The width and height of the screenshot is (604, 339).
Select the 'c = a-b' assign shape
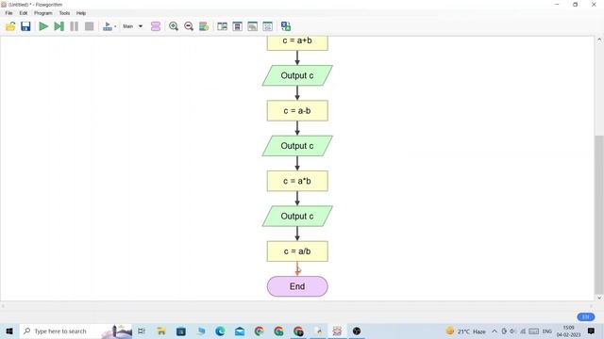(x=297, y=111)
